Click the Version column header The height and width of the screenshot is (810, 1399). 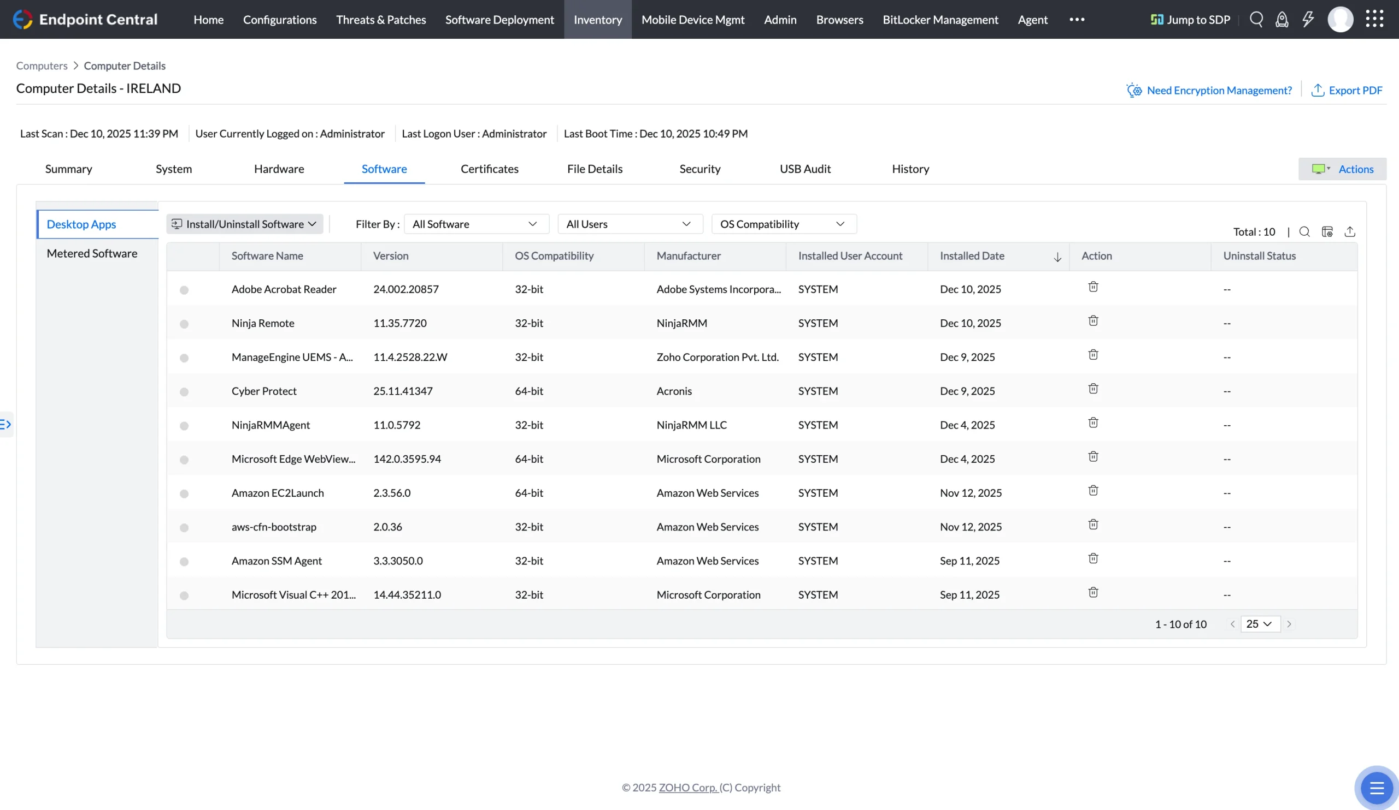[390, 256]
